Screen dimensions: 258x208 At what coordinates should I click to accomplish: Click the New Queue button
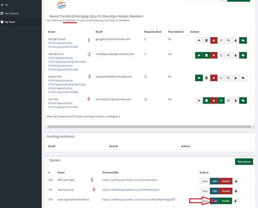(x=244, y=162)
